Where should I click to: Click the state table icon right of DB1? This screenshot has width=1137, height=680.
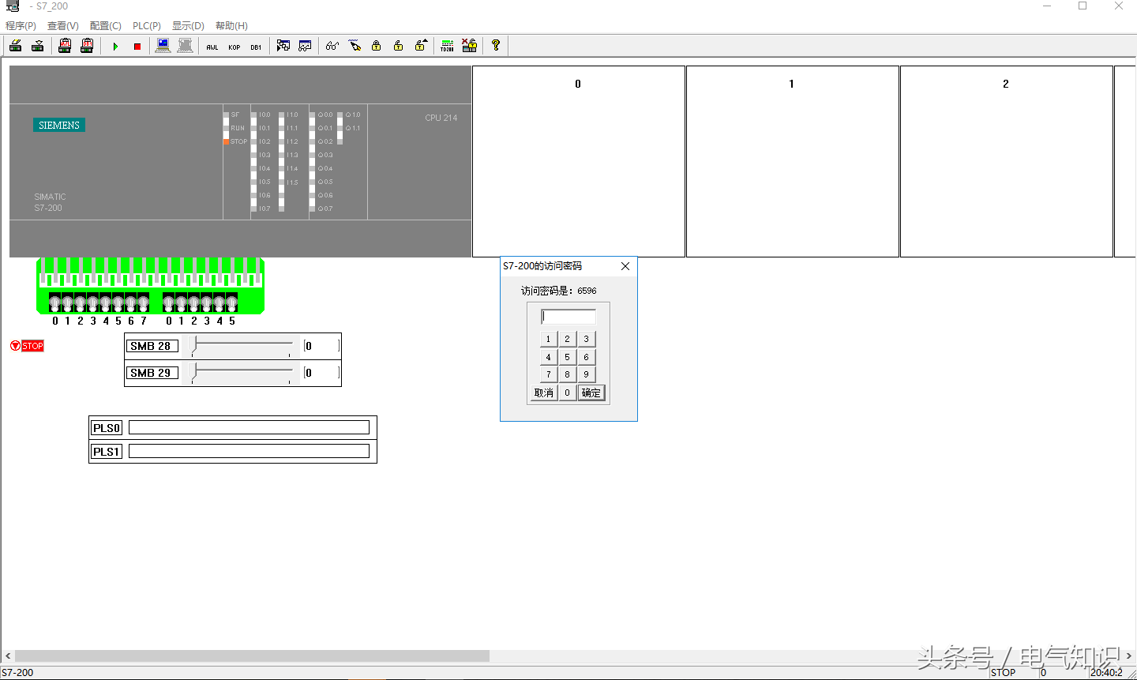(x=283, y=46)
